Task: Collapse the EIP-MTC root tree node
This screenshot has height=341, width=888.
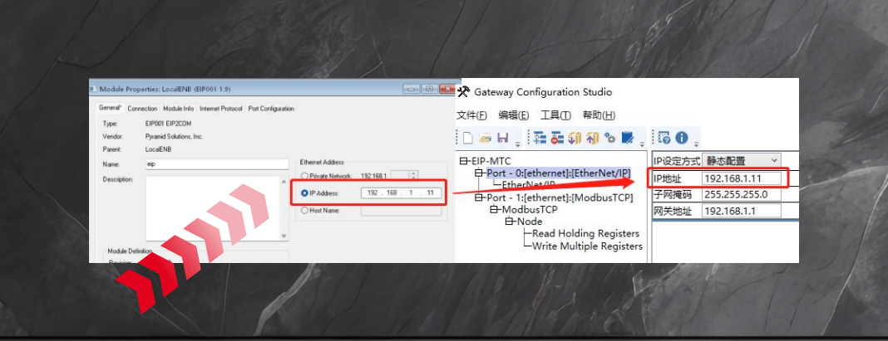Action: pyautogui.click(x=465, y=161)
